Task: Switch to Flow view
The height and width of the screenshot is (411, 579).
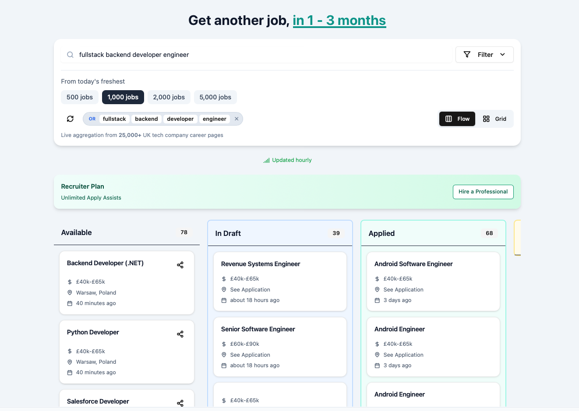Action: click(x=457, y=119)
